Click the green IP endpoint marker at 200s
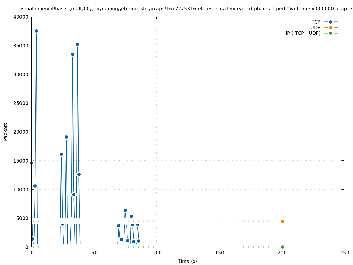Screen dimensions: 353x265 coord(283,247)
